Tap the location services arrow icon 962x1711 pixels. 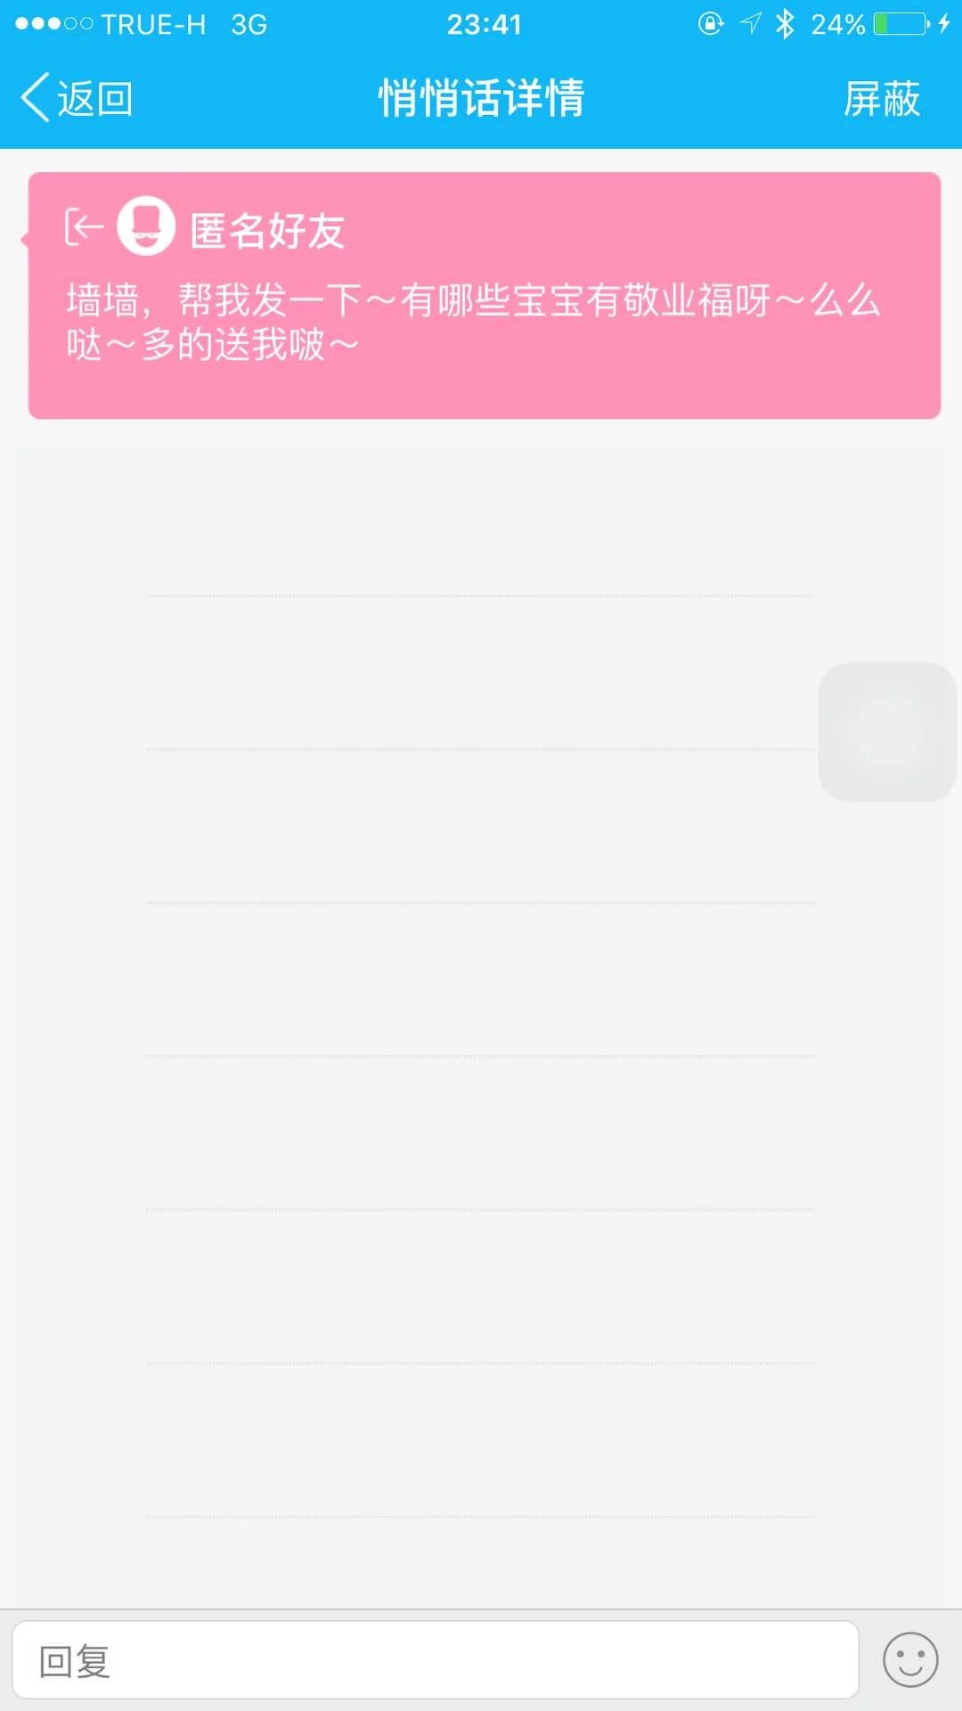click(751, 24)
